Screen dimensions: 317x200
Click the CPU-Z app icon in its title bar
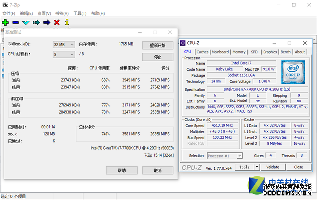183,43
